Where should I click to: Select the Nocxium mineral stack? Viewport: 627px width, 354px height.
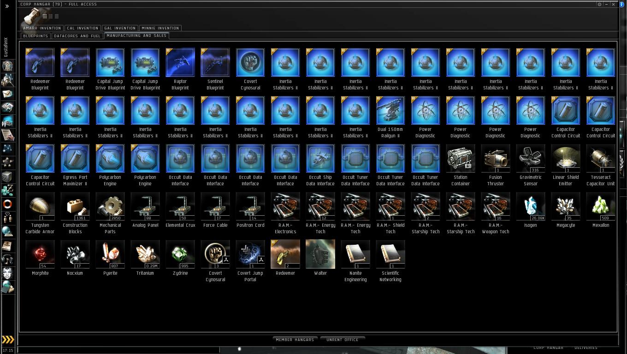75,258
